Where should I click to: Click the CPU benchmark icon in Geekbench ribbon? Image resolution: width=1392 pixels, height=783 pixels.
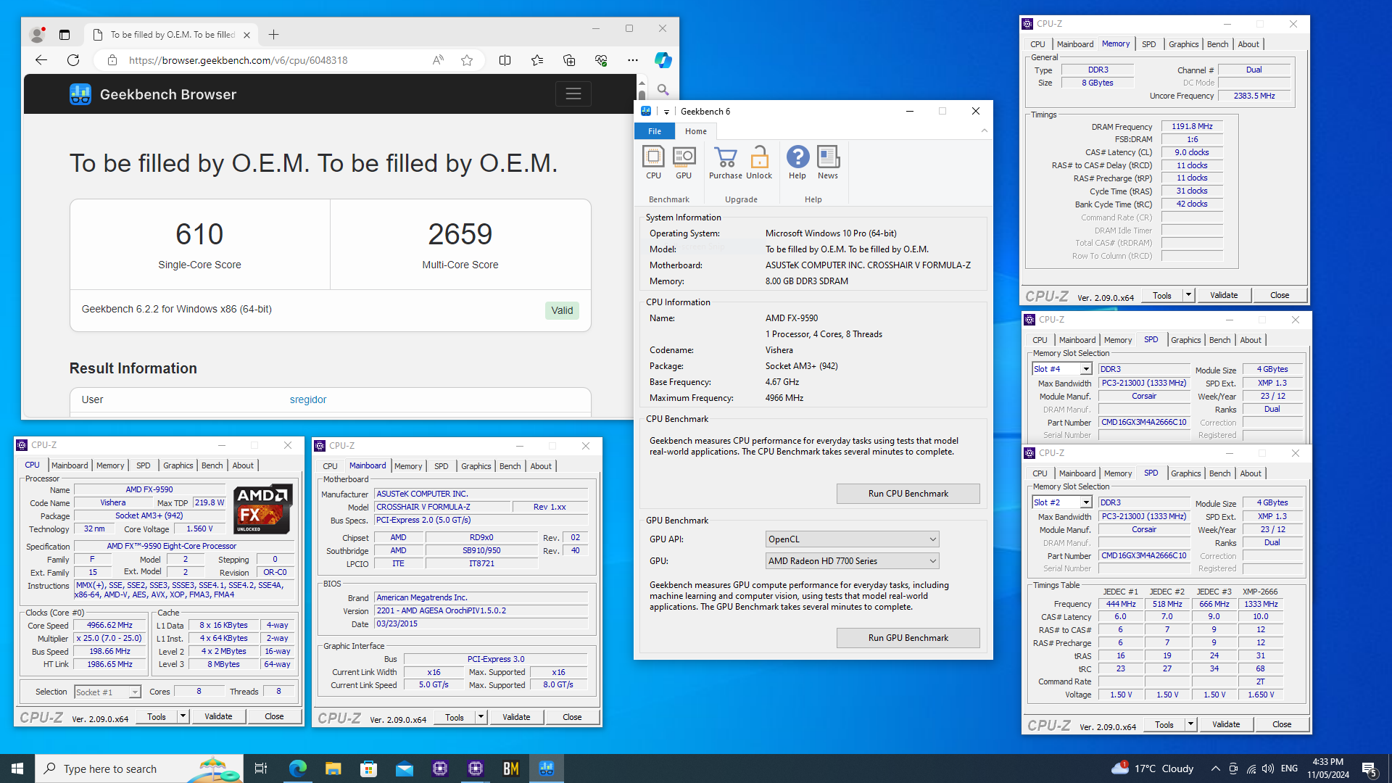tap(653, 162)
